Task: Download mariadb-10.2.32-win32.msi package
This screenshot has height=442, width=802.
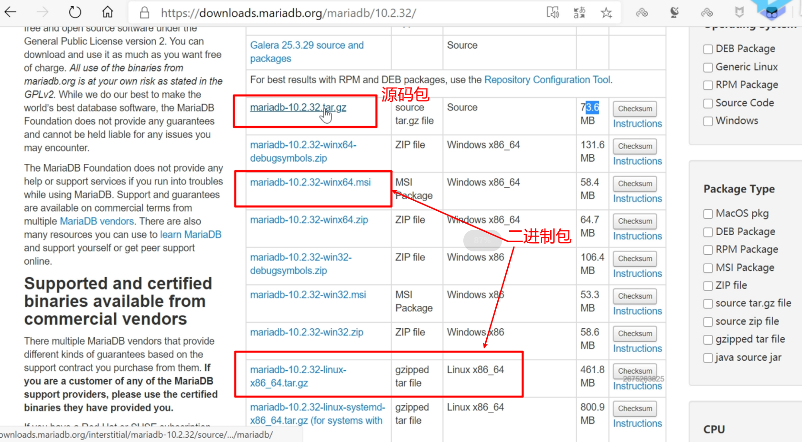Action: 308,295
